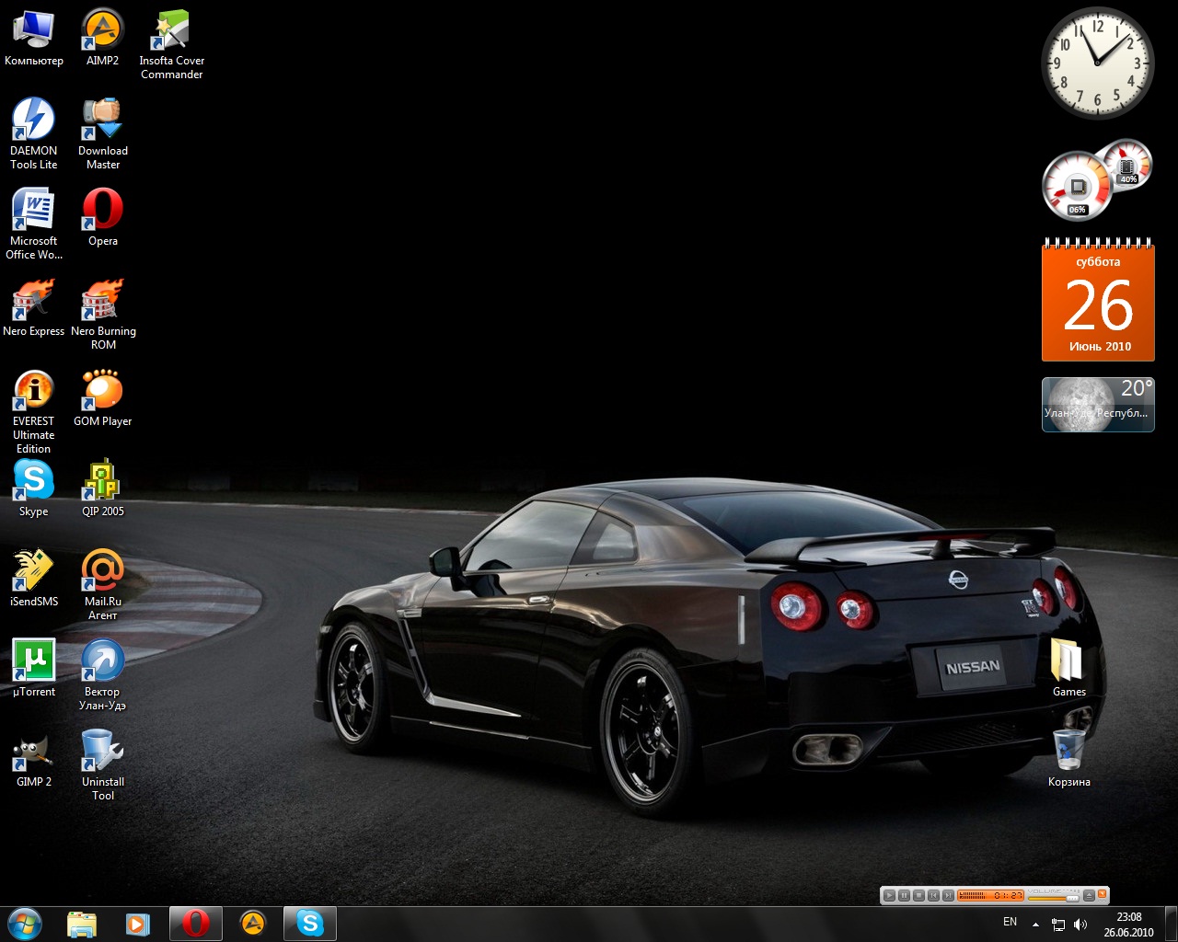This screenshot has height=942, width=1178.
Task: Click the system tray speaker volume icon
Action: coord(1080,924)
